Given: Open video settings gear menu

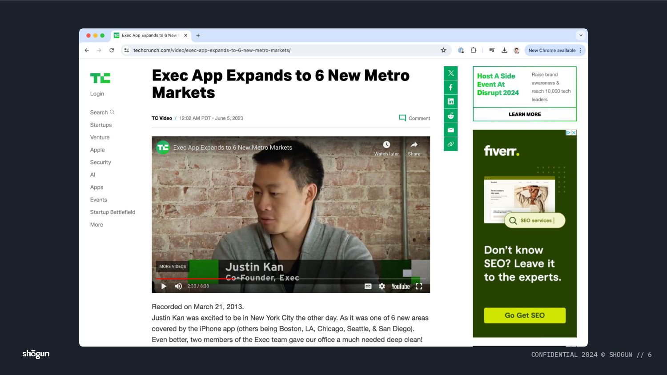Looking at the screenshot, I should (382, 287).
